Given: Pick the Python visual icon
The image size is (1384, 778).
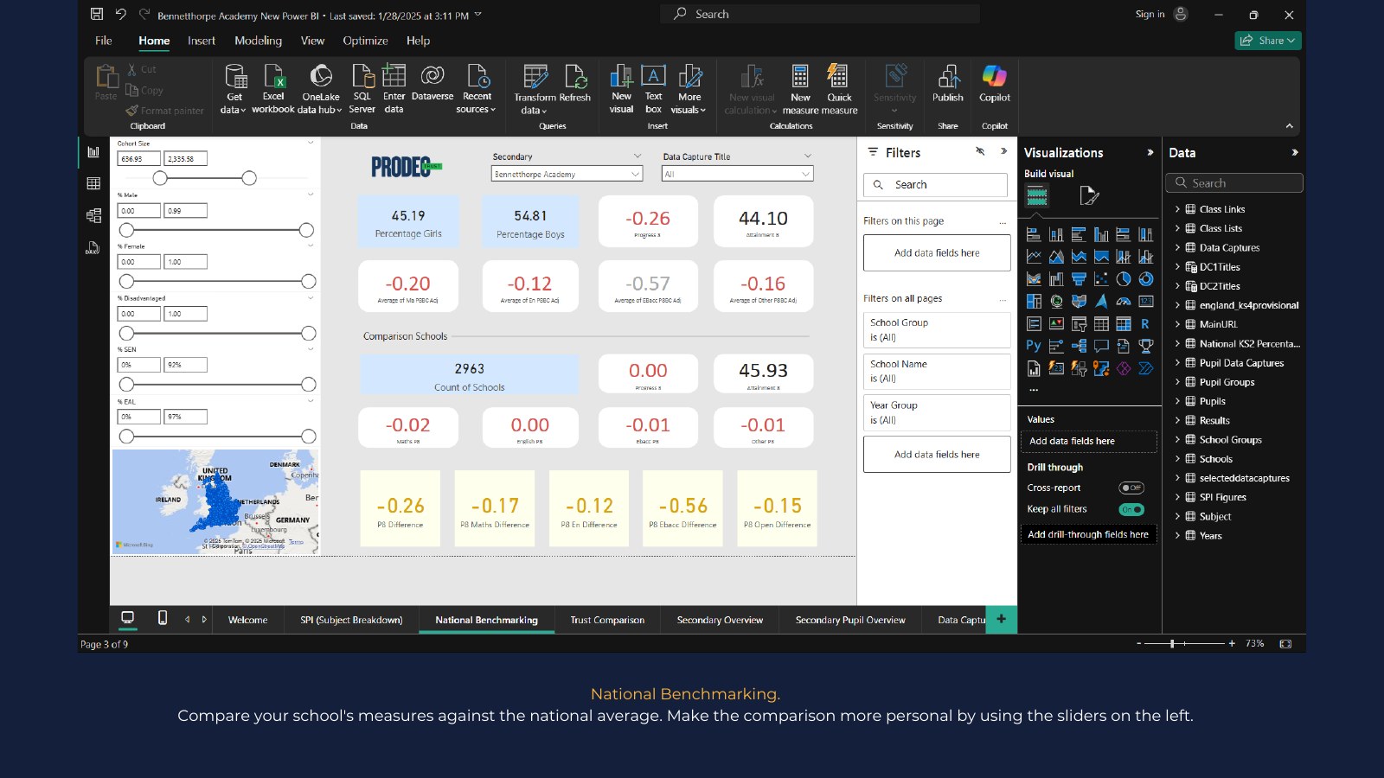Looking at the screenshot, I should [1034, 346].
